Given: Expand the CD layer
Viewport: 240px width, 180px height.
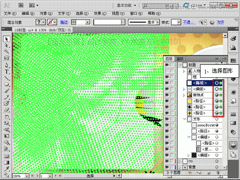Looking at the screenshot, I should point(180,161).
